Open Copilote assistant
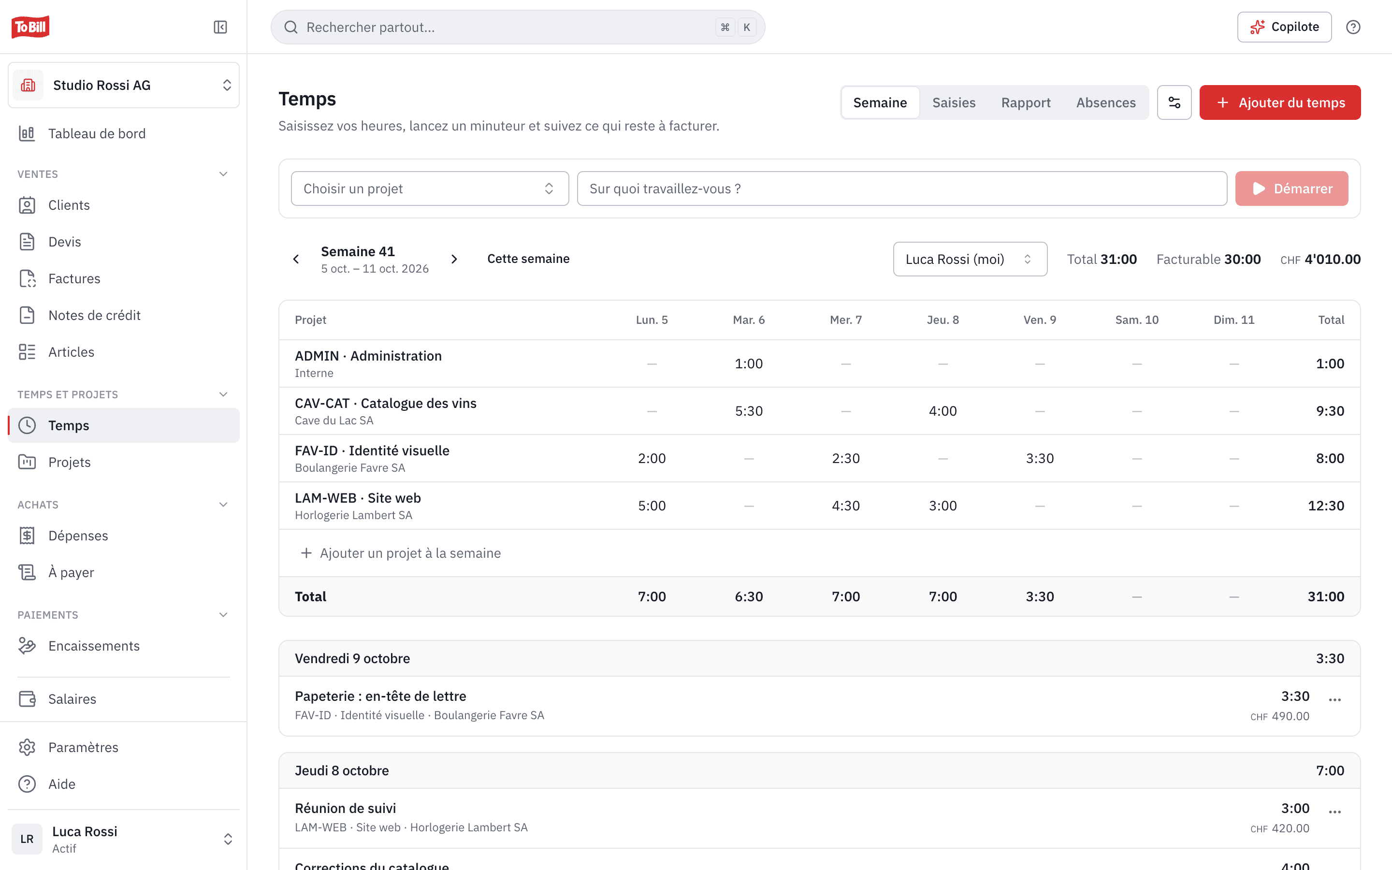 pyautogui.click(x=1284, y=27)
